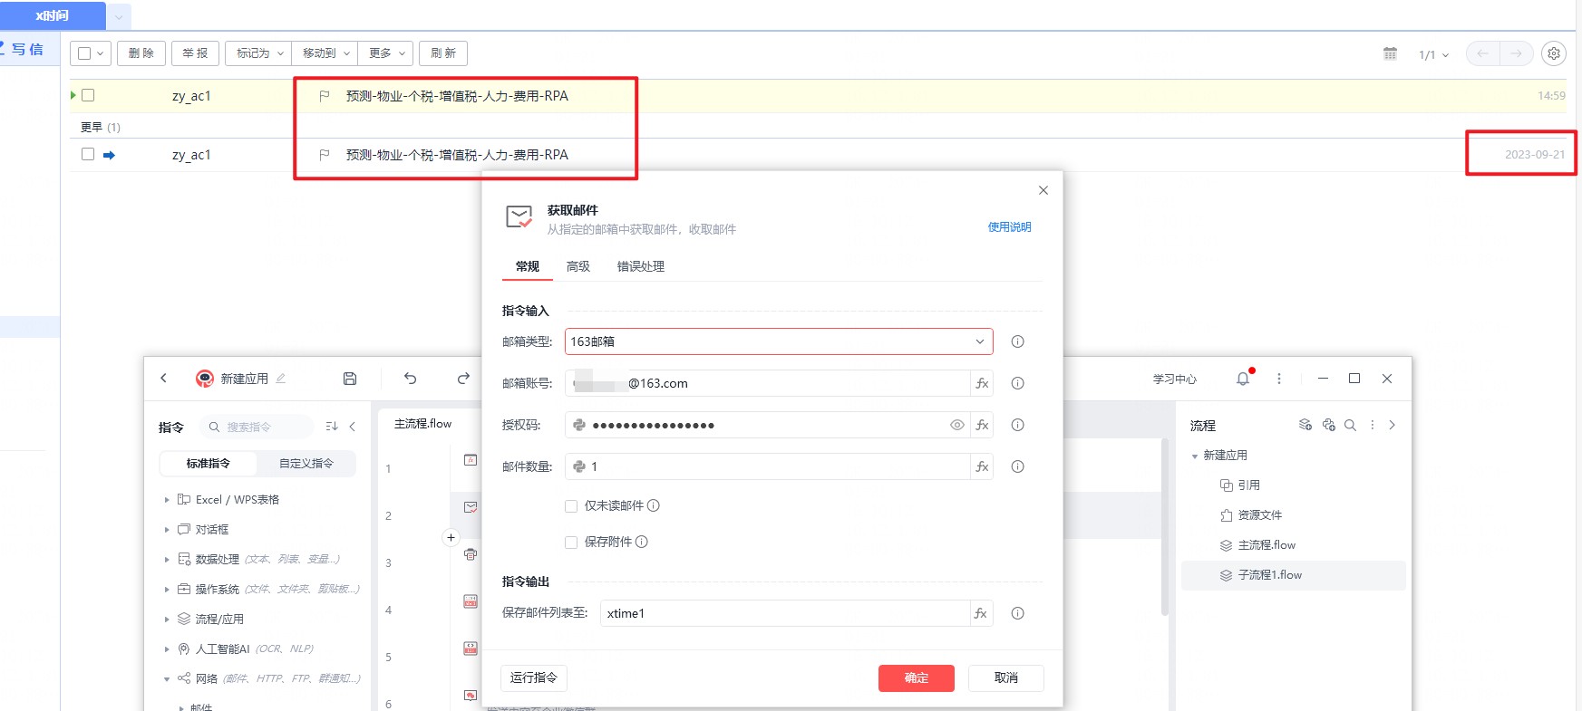Switch to 自定义指令 tab

coord(306,463)
